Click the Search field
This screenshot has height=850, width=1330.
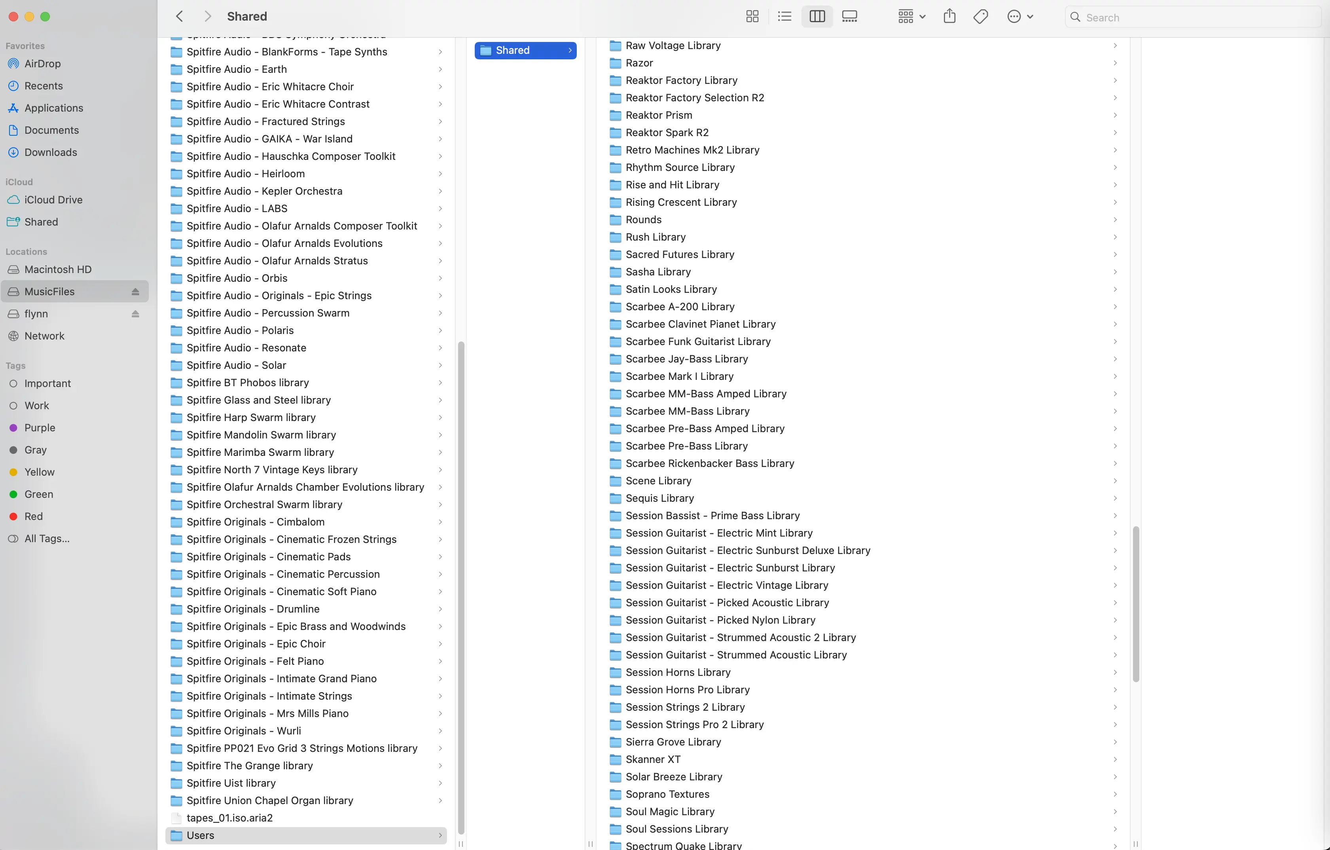coord(1193,17)
